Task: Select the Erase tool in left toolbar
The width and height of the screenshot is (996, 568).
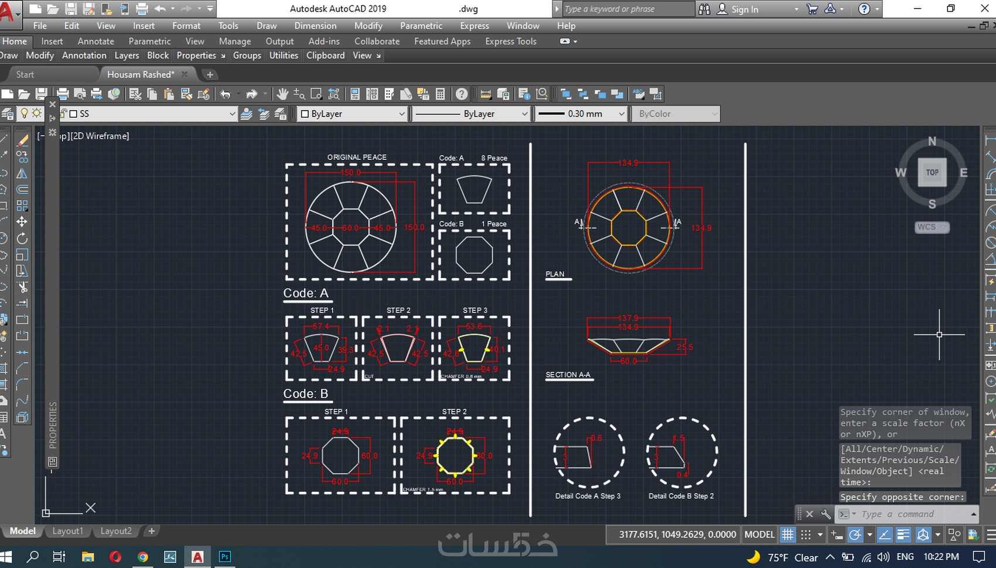Action: click(x=22, y=141)
